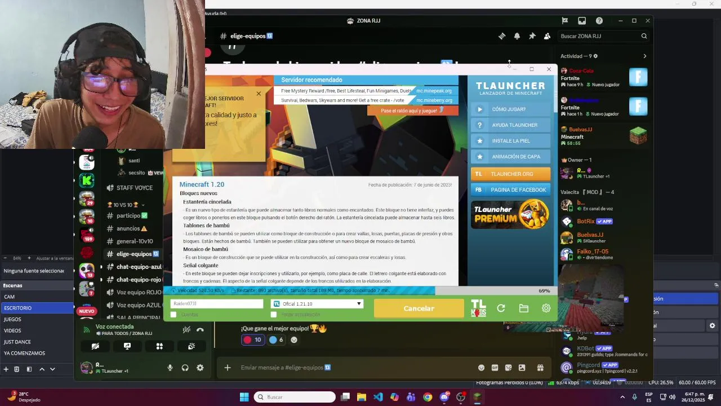Viewport: 721px width, 406px height.
Task: Select server mc.mineberry.org
Action: 434,100
